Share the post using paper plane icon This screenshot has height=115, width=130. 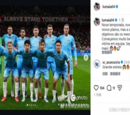pos(120,88)
